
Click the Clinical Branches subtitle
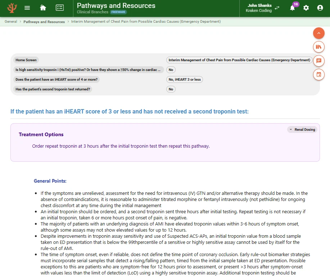pyautogui.click(x=92, y=12)
